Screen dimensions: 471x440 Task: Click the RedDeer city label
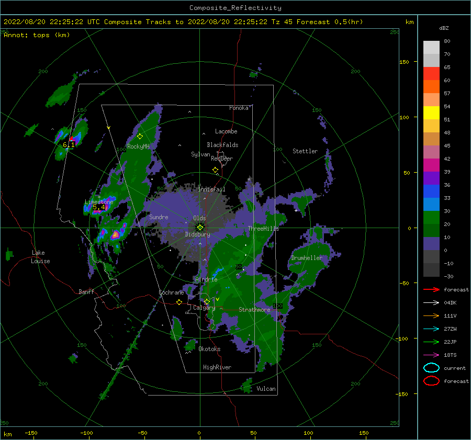pos(222,159)
